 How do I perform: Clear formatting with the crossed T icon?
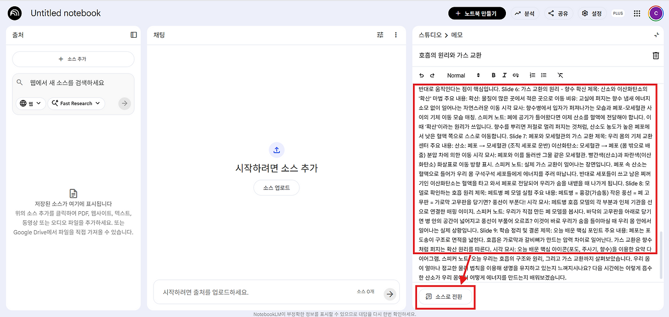click(x=560, y=75)
